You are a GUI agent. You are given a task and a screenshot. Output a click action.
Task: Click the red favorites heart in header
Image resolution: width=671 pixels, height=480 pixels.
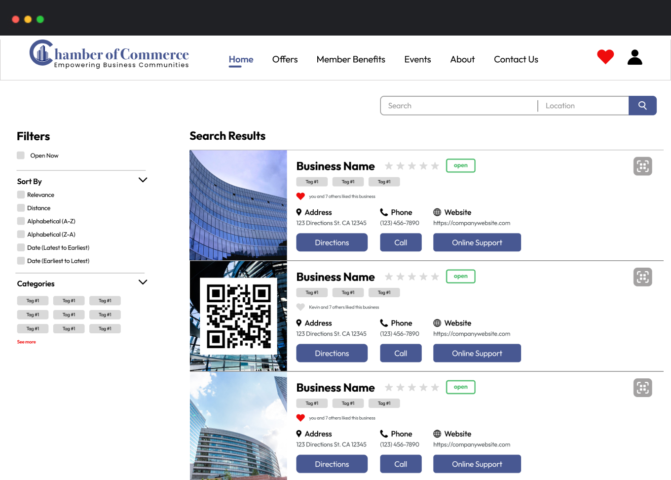[x=605, y=57]
